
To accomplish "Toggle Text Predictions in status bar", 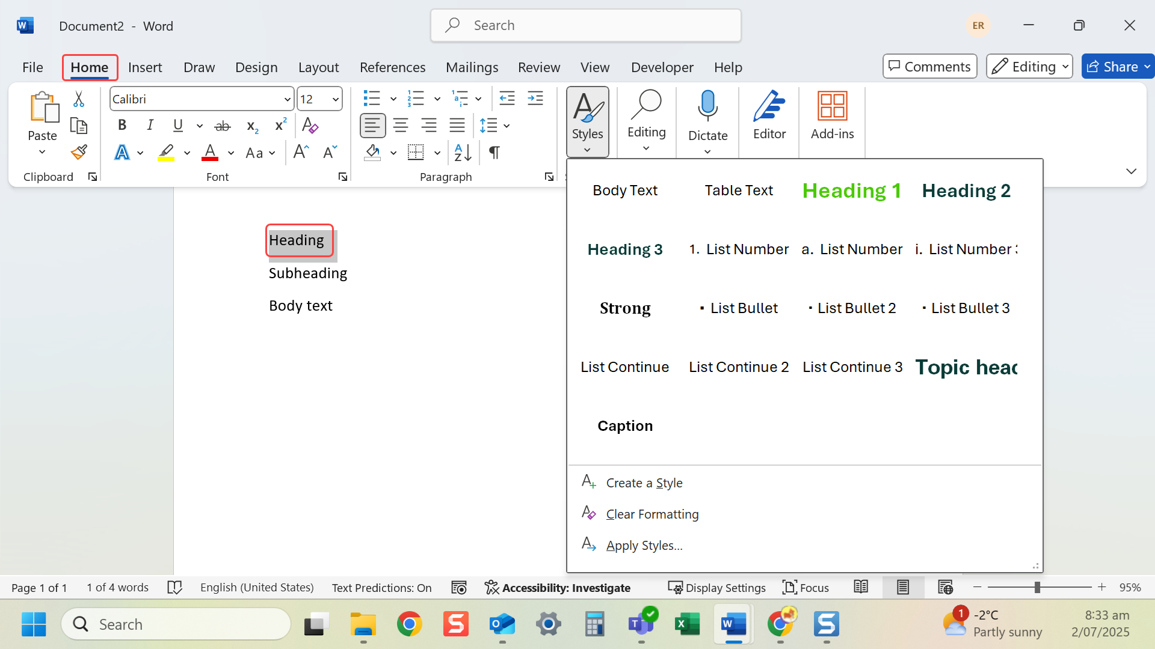I will (382, 588).
